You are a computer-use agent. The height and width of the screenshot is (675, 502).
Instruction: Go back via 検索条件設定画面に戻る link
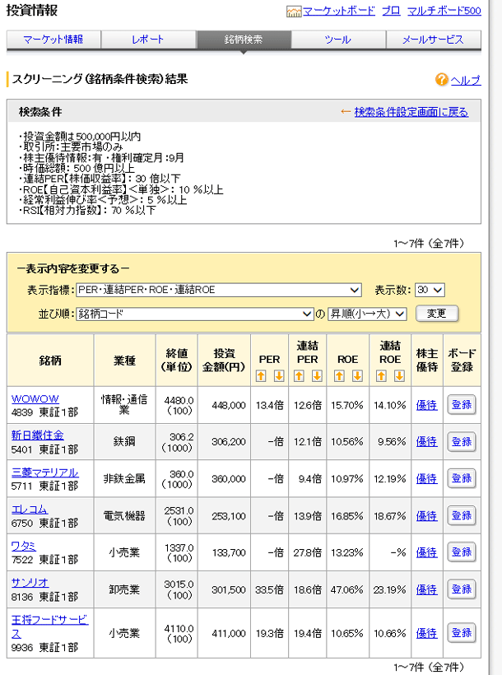(411, 112)
